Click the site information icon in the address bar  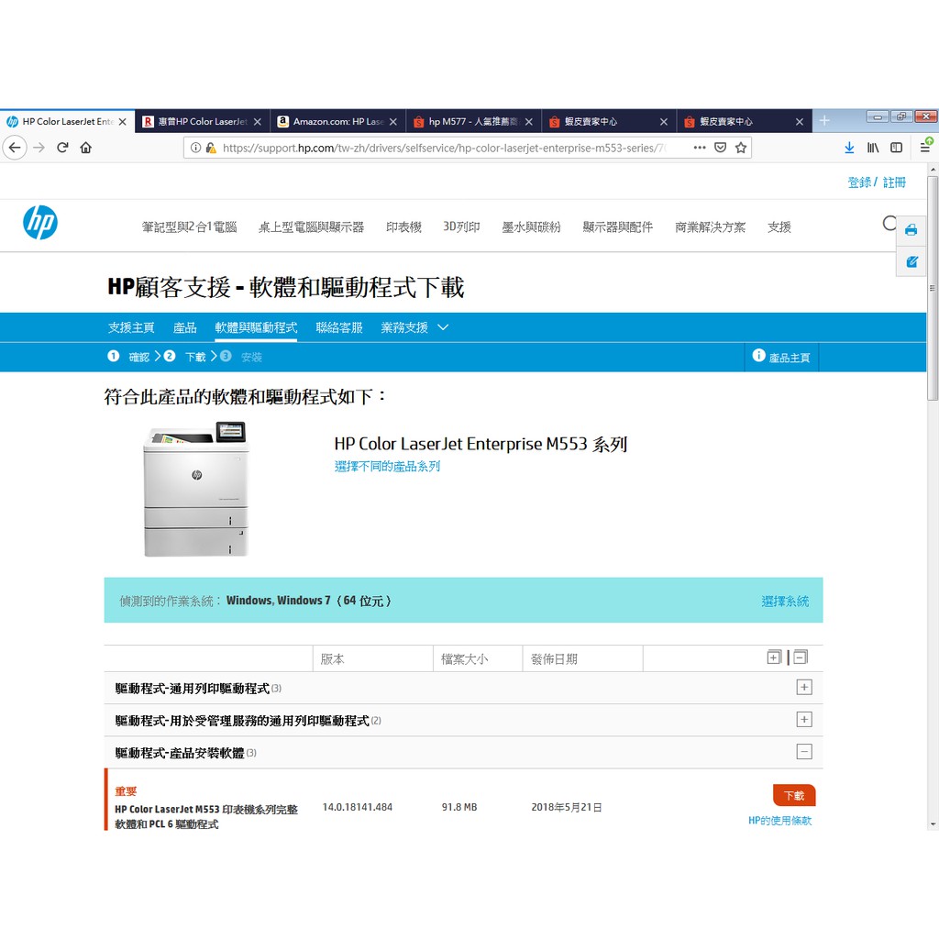point(195,147)
